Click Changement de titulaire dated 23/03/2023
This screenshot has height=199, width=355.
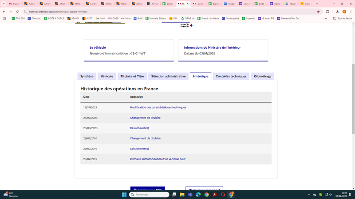145,118
